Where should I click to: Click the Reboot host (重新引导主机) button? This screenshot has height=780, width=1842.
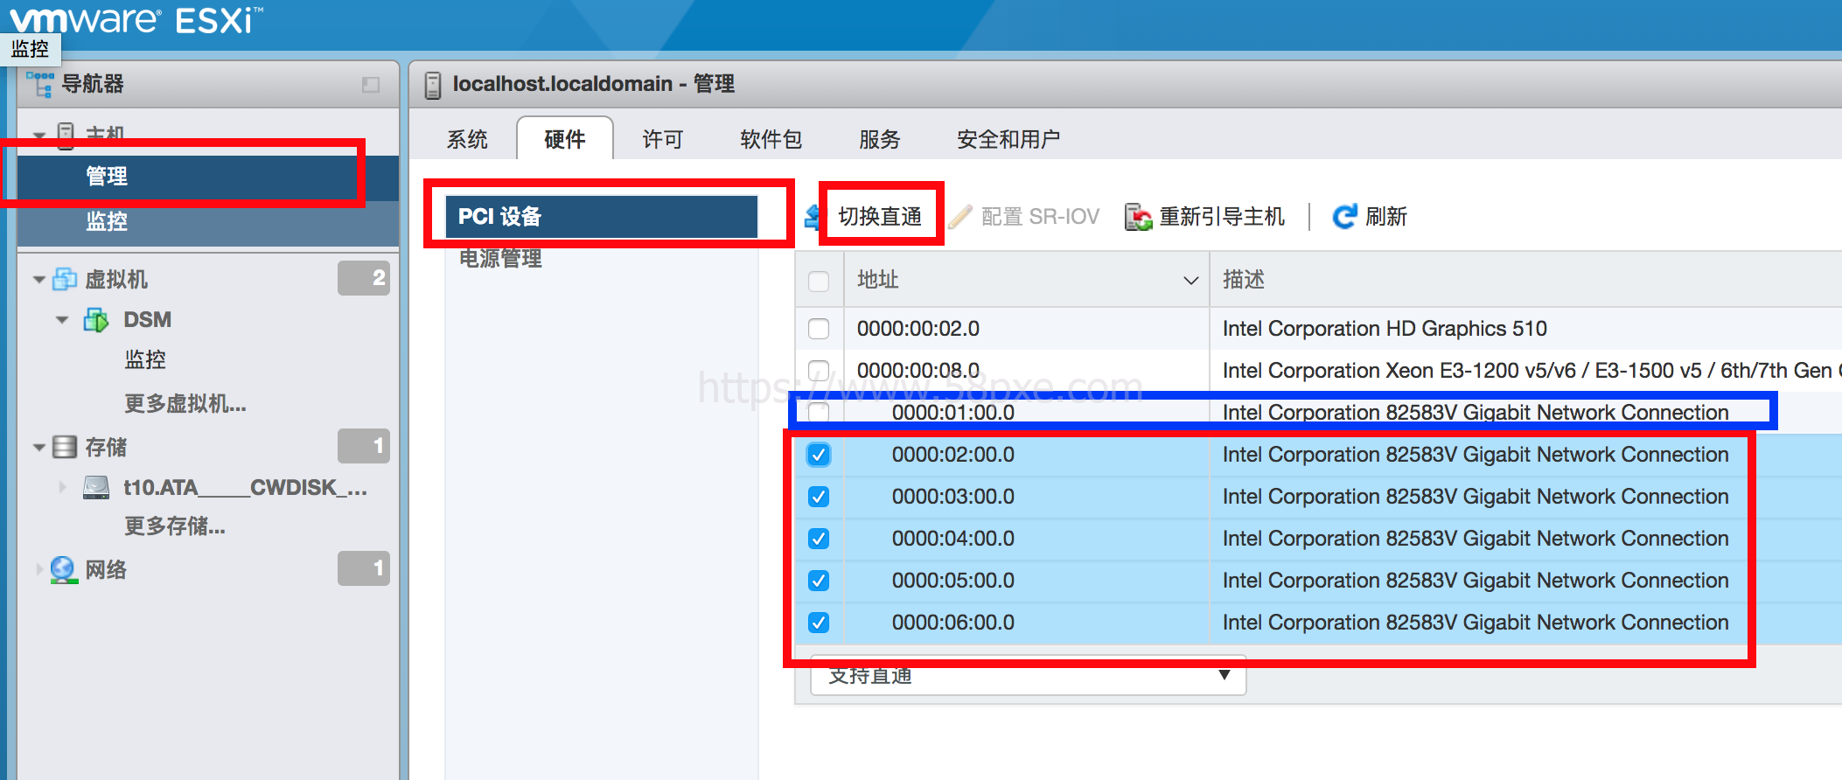(x=1205, y=216)
